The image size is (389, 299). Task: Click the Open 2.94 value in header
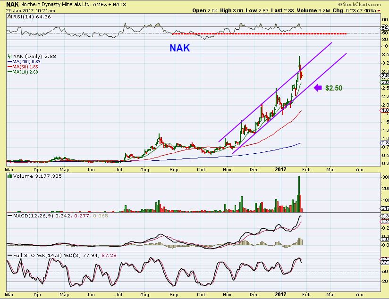click(x=205, y=10)
